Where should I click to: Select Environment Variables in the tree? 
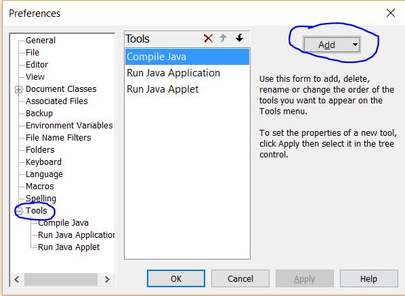(x=69, y=125)
